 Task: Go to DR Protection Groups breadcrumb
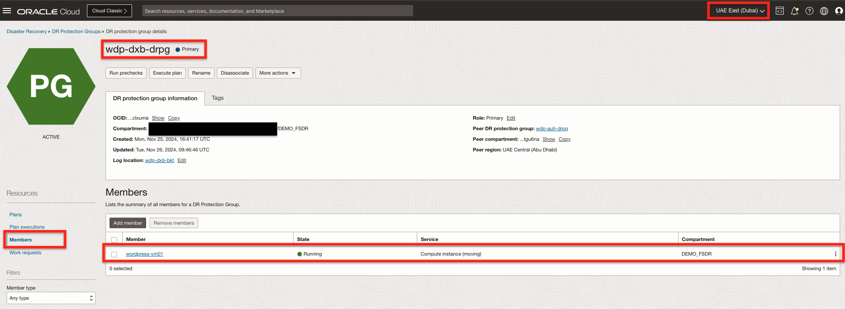coord(76,31)
